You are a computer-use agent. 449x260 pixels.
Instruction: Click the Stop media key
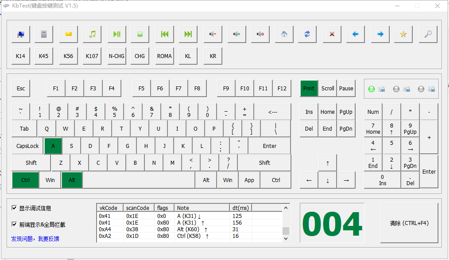point(140,35)
